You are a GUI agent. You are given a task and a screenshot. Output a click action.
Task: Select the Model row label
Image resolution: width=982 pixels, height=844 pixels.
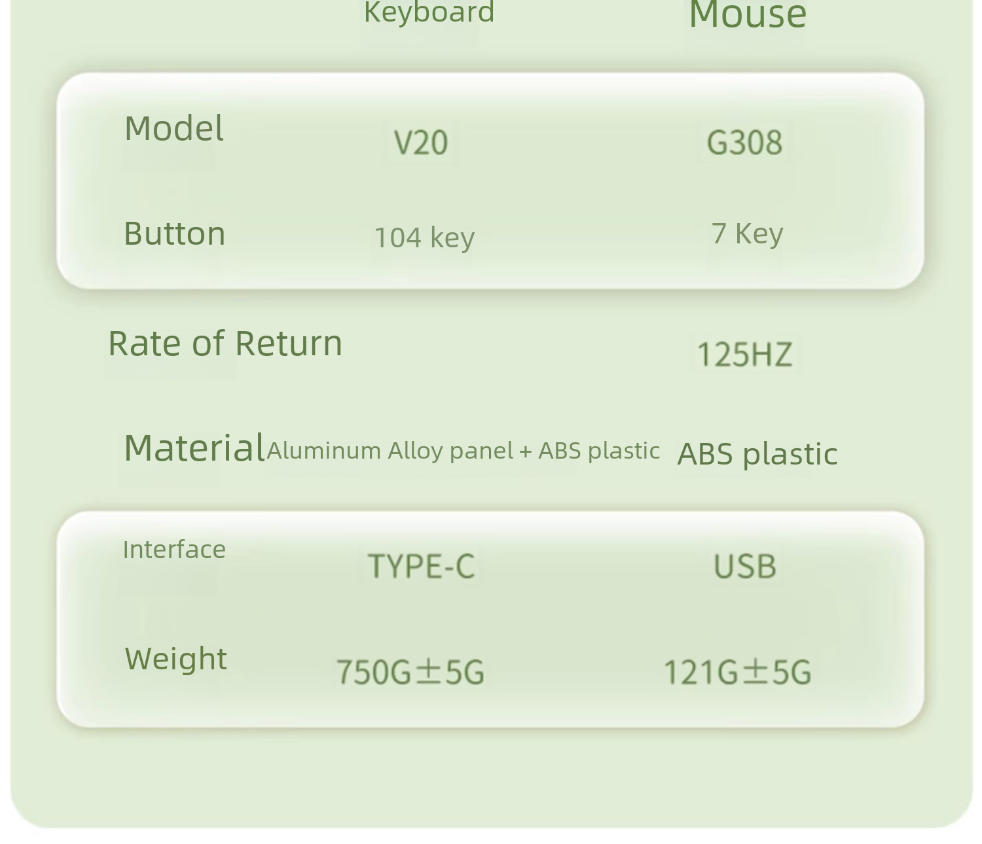pos(174,128)
